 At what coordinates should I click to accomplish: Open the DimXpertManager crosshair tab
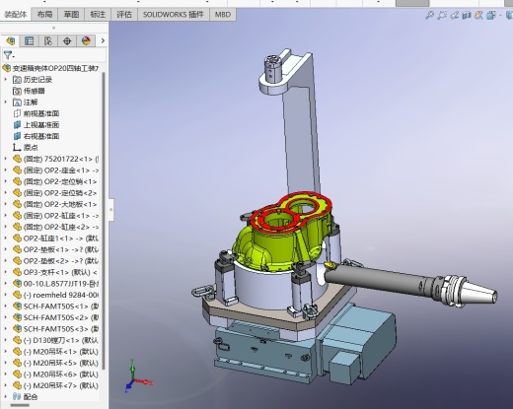pyautogui.click(x=67, y=41)
